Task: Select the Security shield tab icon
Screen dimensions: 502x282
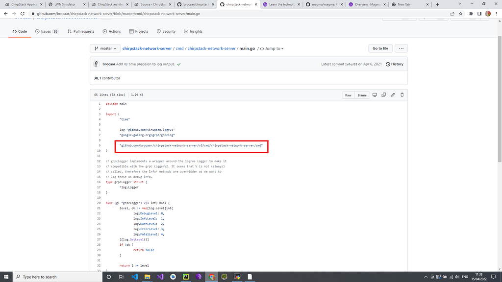Action: pyautogui.click(x=158, y=31)
